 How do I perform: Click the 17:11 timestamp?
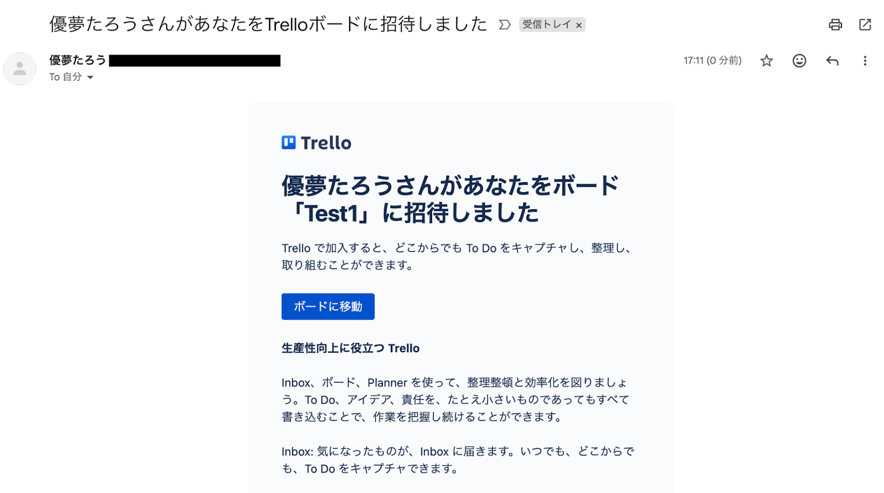[712, 61]
